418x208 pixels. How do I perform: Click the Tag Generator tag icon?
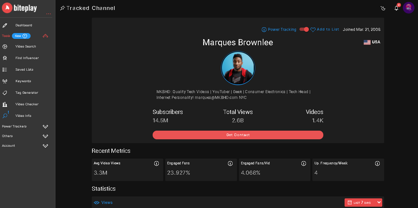(5, 93)
